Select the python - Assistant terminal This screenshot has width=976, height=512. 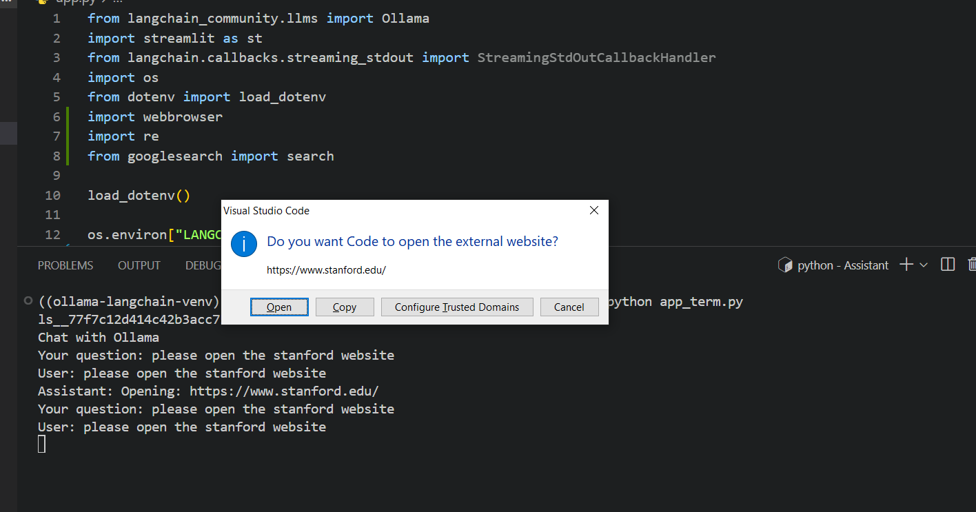(833, 265)
